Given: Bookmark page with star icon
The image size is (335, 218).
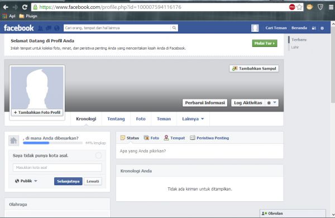Looking at the screenshot, I should [299, 7].
